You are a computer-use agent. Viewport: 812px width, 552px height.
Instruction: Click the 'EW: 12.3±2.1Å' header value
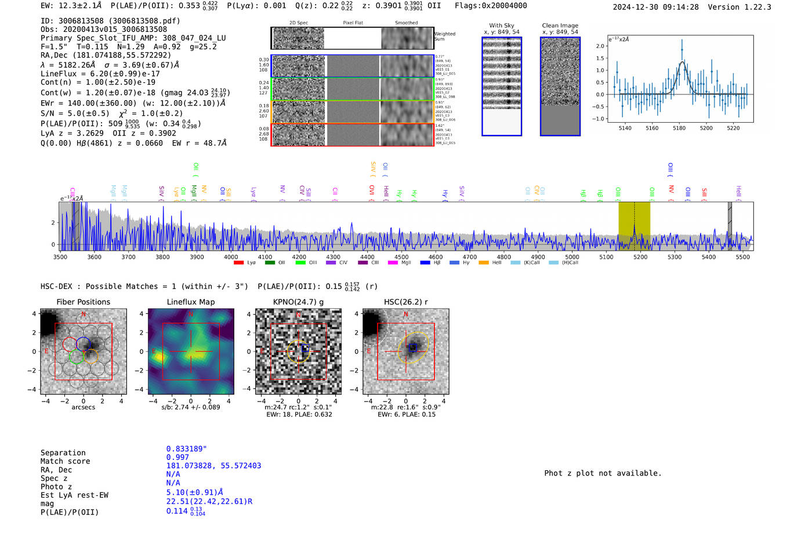[71, 6]
